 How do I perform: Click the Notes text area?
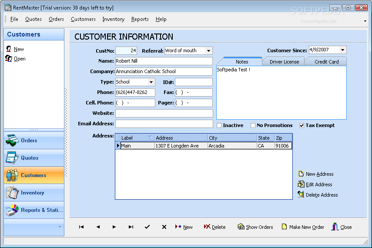tap(282, 93)
